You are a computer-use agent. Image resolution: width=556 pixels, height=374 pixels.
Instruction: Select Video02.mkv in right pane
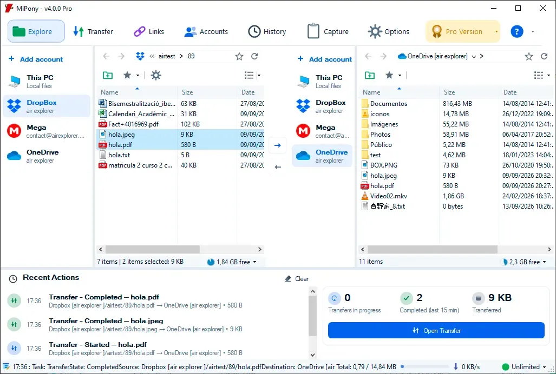[x=457, y=196]
